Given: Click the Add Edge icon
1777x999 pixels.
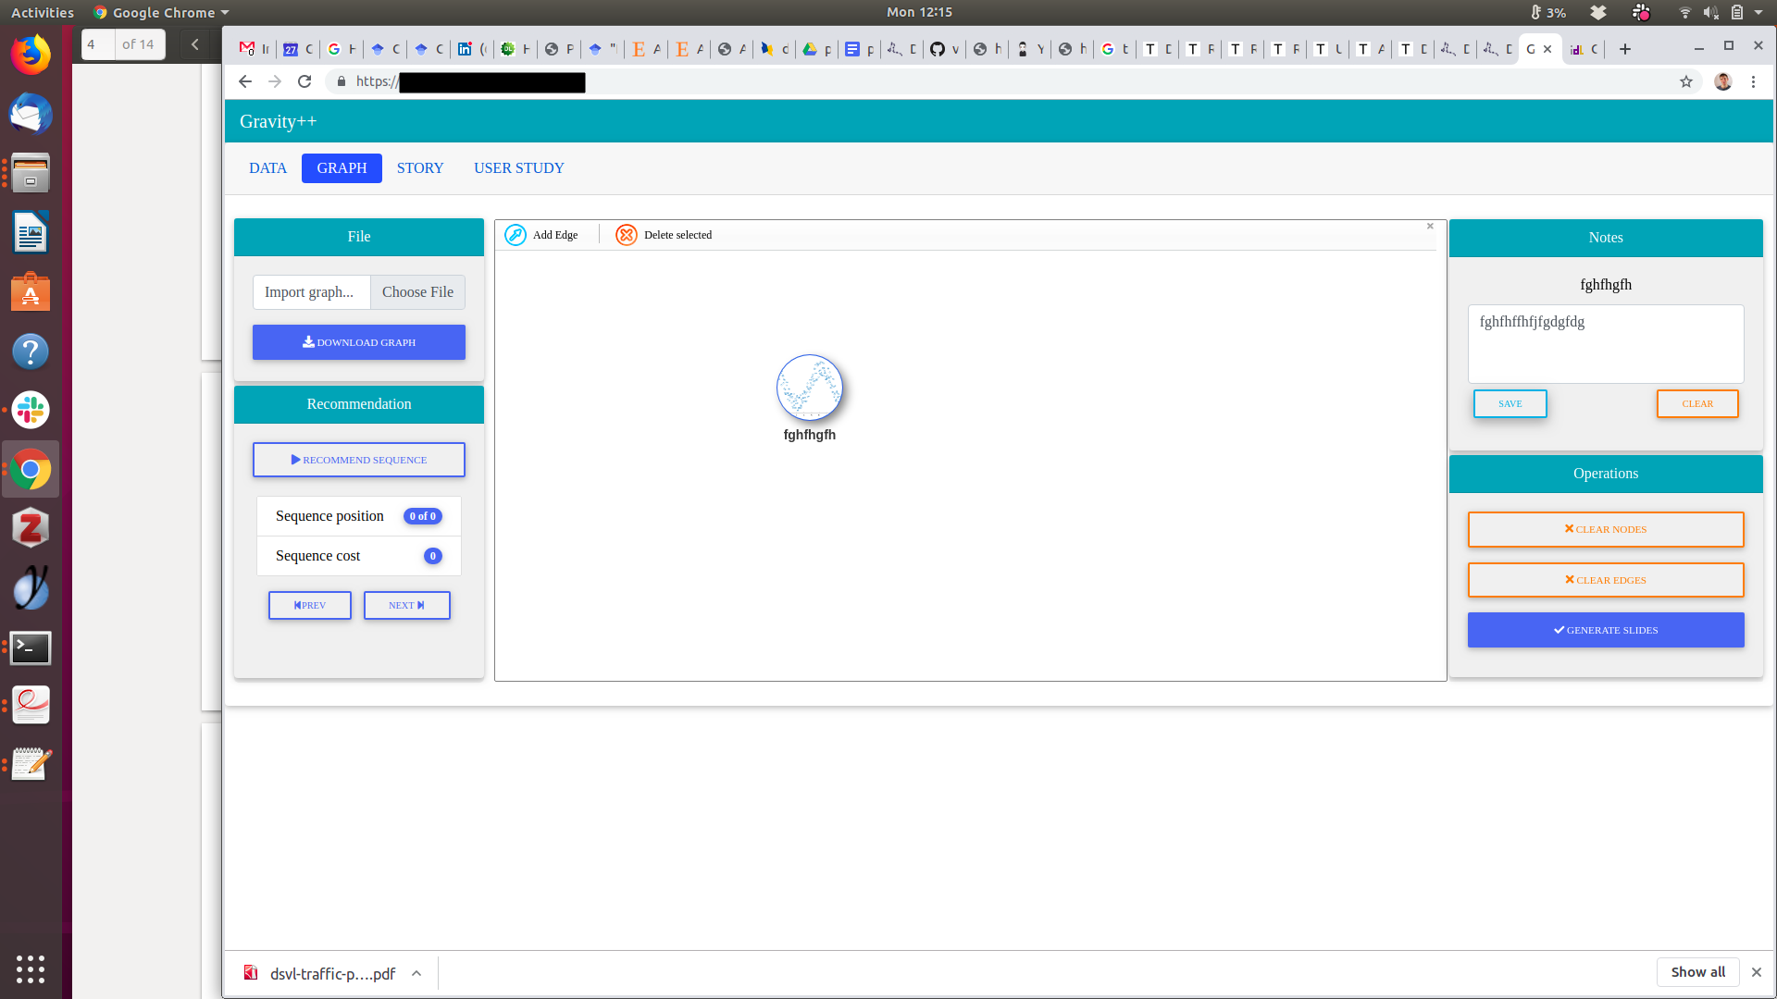Looking at the screenshot, I should click(516, 235).
